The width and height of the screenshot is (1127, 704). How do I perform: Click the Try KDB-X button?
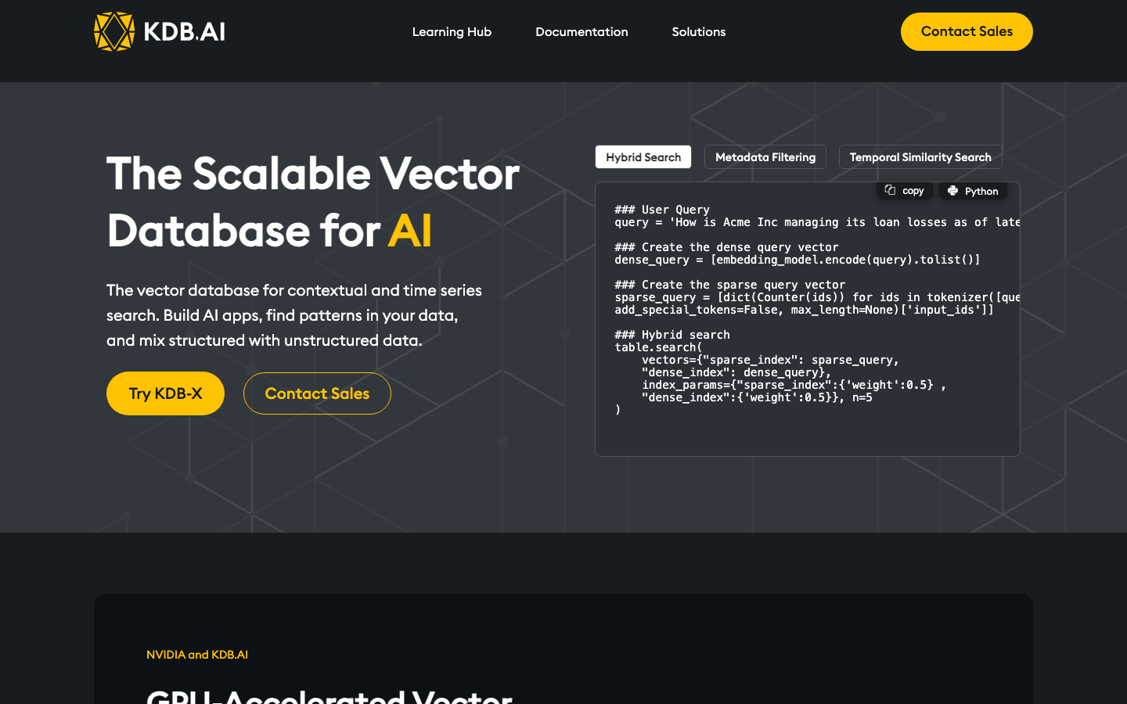[165, 393]
